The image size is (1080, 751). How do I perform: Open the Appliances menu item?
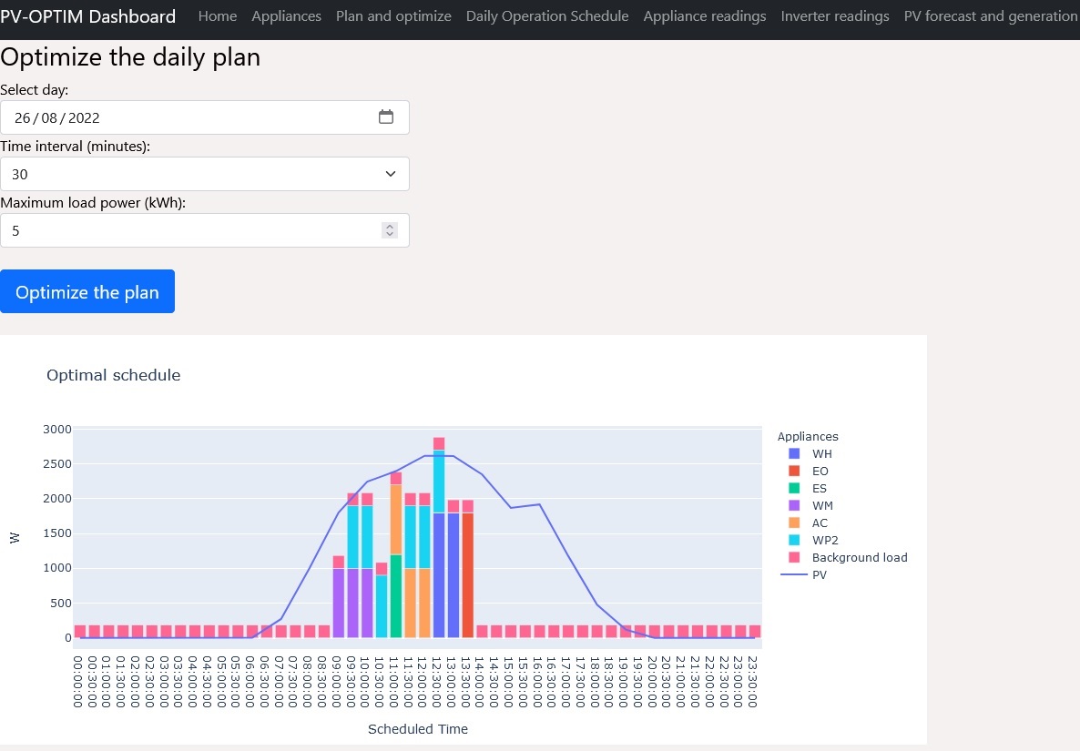[x=286, y=16]
